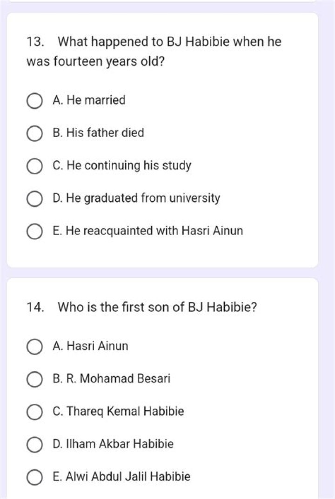Click question 13 text about age fourteen
The height and width of the screenshot is (499, 335).
pos(154,51)
